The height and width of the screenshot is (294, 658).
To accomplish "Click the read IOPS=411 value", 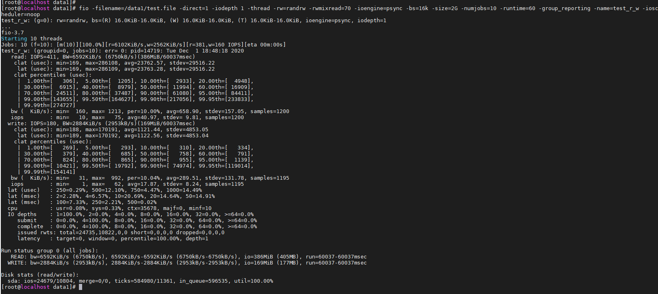I will pos(45,57).
